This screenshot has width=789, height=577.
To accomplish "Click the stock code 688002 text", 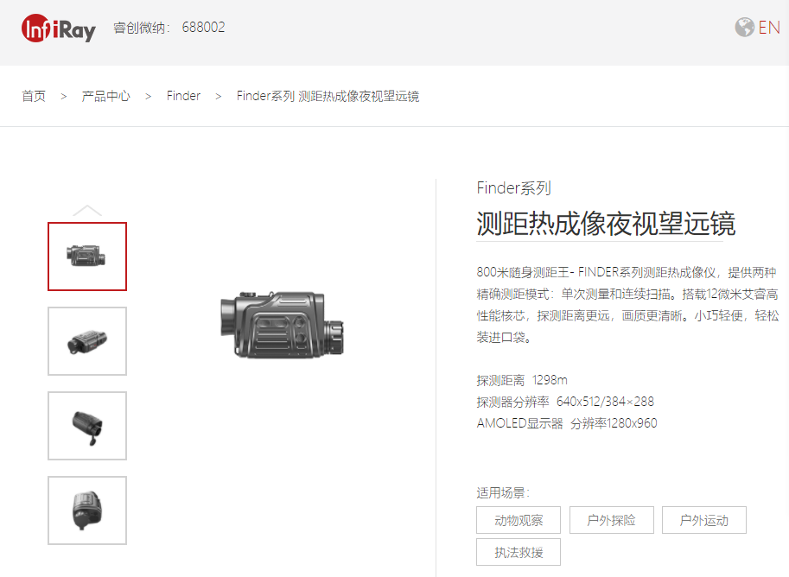I will 203,27.
